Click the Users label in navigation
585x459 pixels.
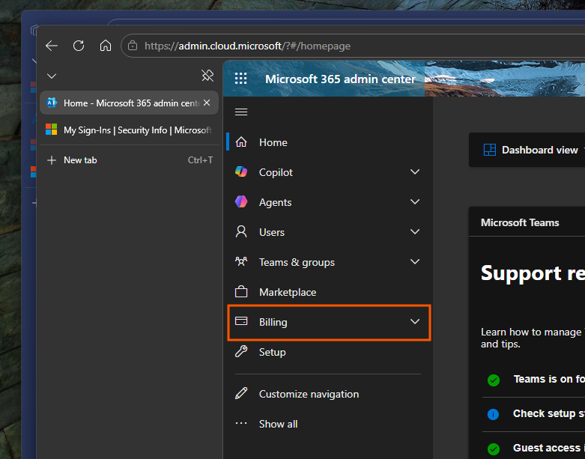click(272, 232)
